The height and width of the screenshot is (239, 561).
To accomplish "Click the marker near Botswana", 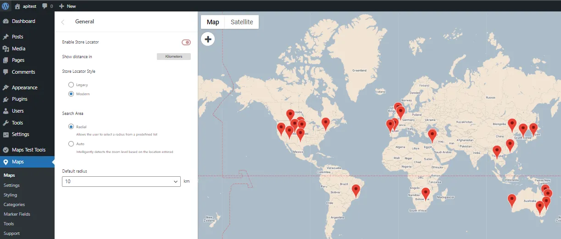I will (x=426, y=194).
